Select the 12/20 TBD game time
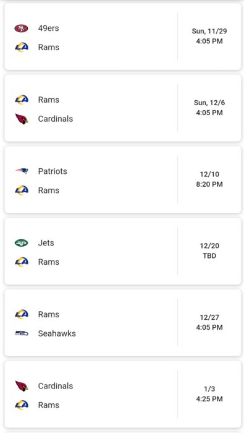244x433 pixels. pyautogui.click(x=209, y=251)
